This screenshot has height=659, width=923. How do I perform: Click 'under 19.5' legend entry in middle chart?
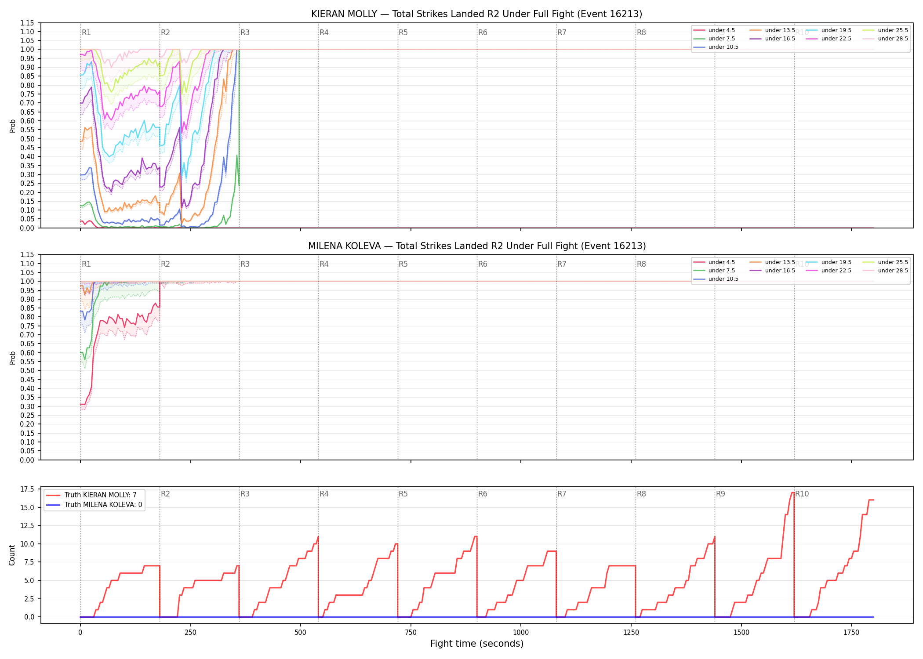pos(829,262)
